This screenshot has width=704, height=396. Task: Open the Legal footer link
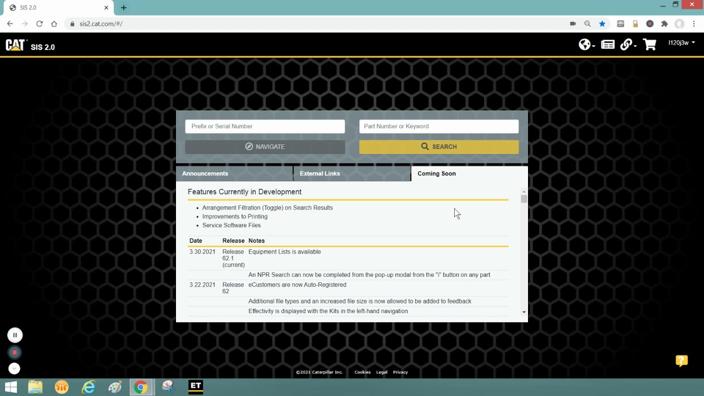382,372
